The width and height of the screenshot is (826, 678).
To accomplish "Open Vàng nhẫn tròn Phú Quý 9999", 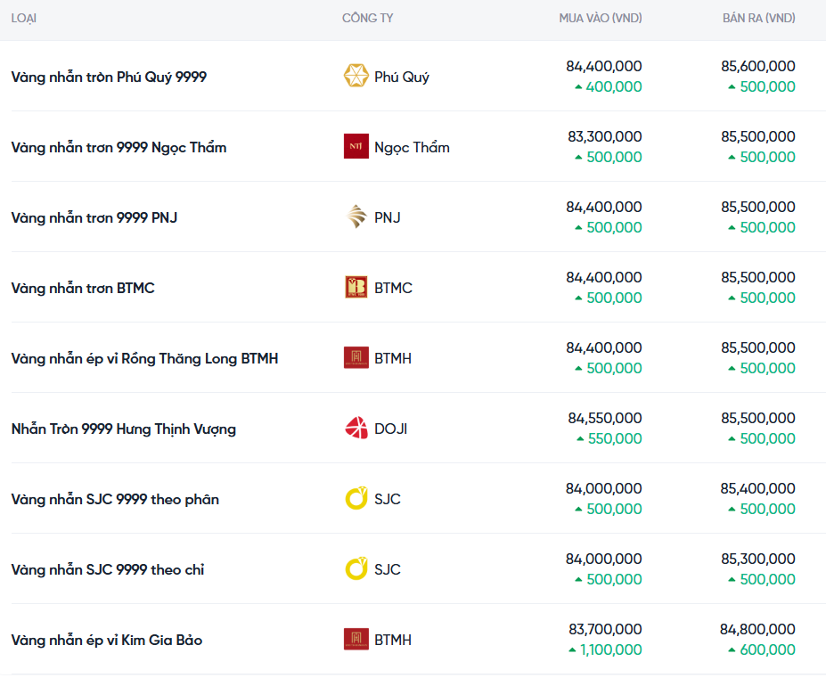I will point(109,78).
